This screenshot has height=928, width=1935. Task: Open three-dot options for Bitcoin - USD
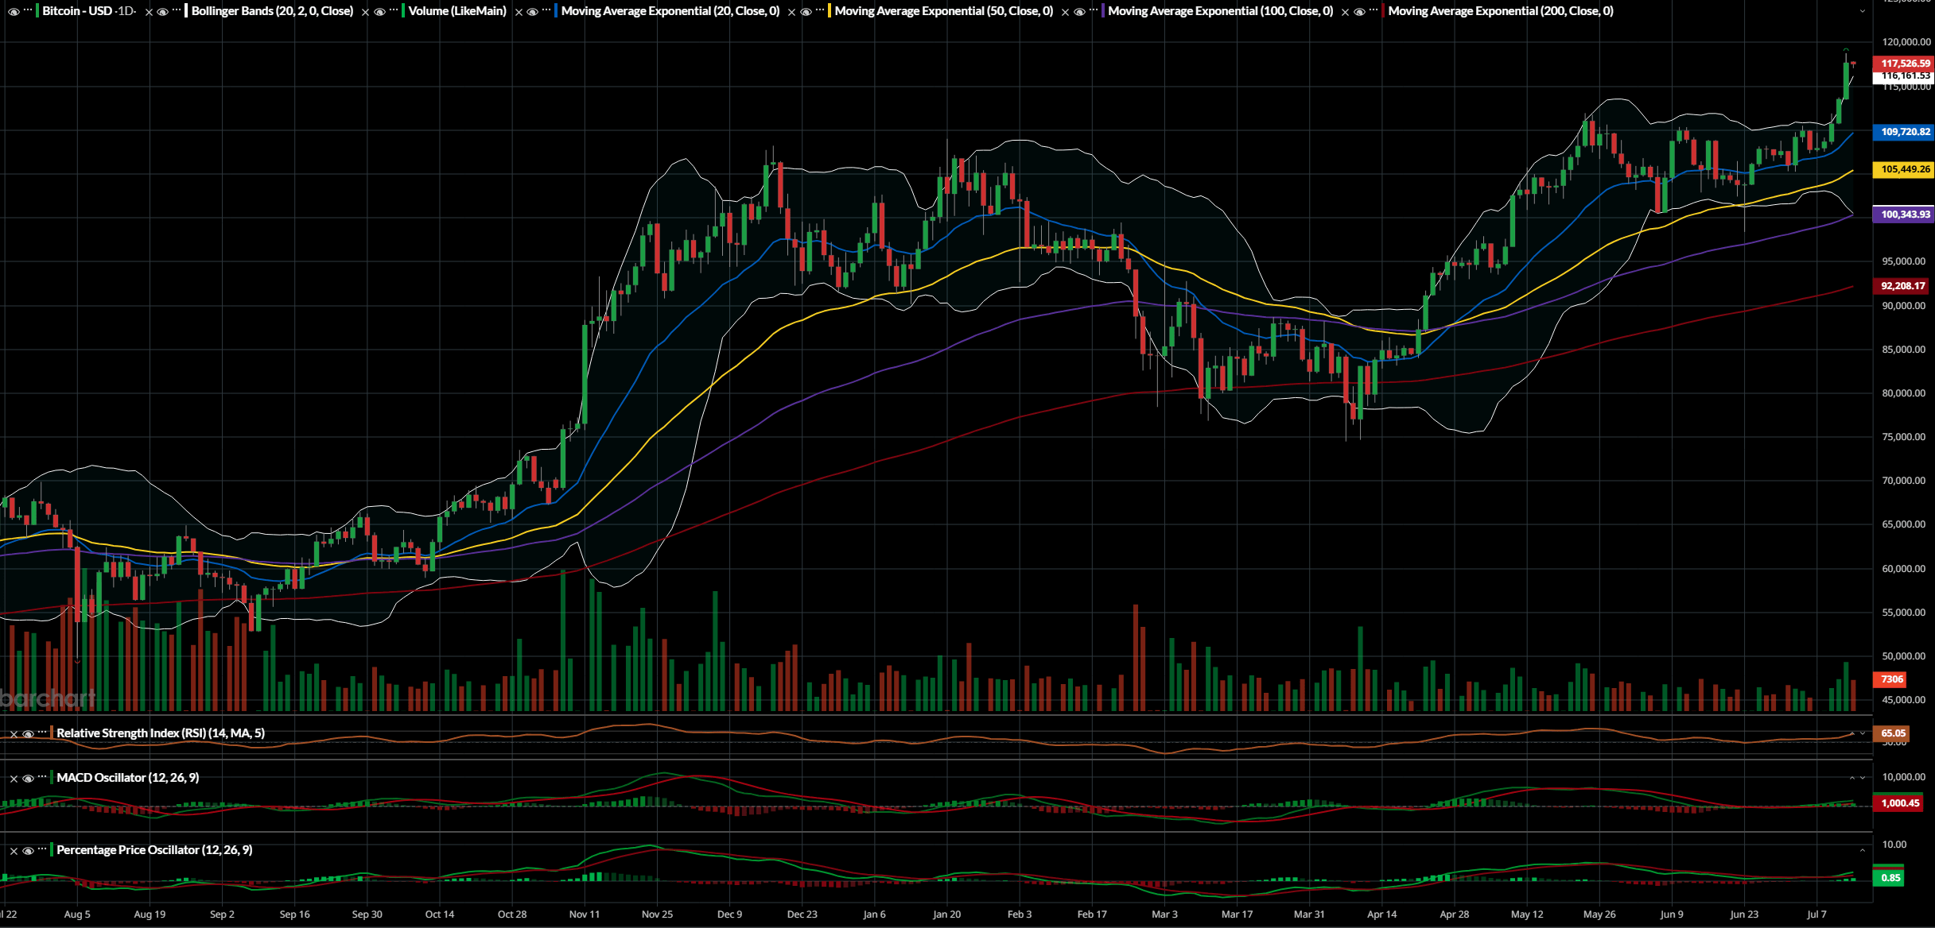pyautogui.click(x=28, y=10)
